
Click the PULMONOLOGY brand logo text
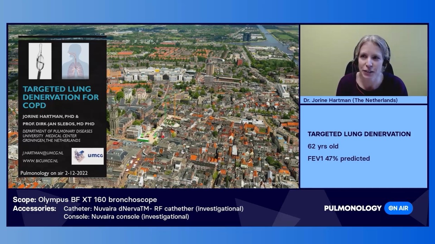[x=353, y=208]
